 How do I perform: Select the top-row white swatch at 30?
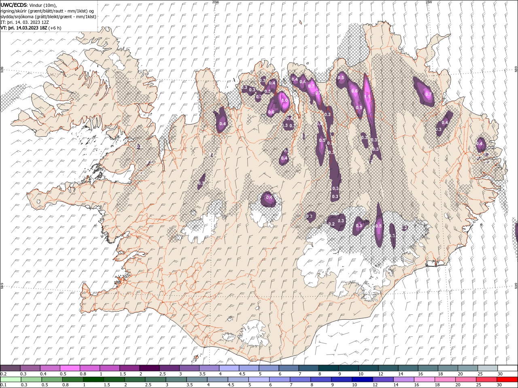coord(508,368)
